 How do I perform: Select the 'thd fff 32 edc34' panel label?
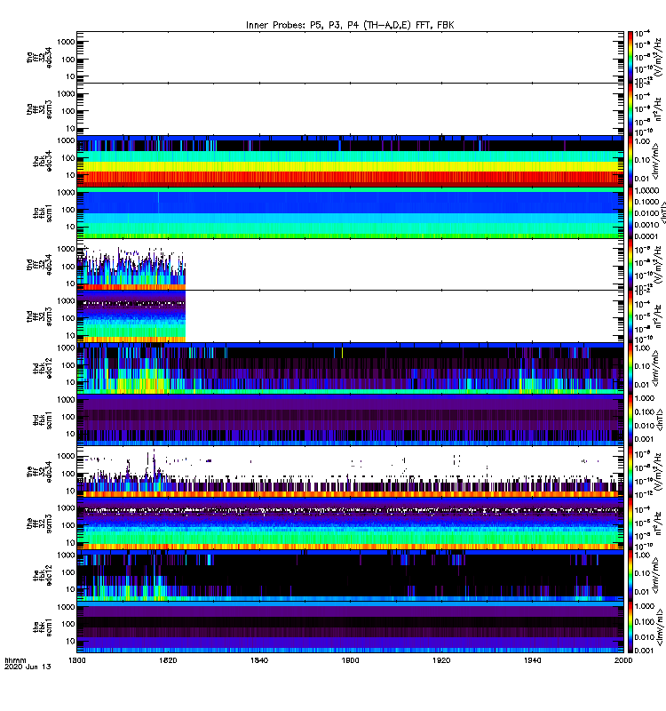click(39, 264)
